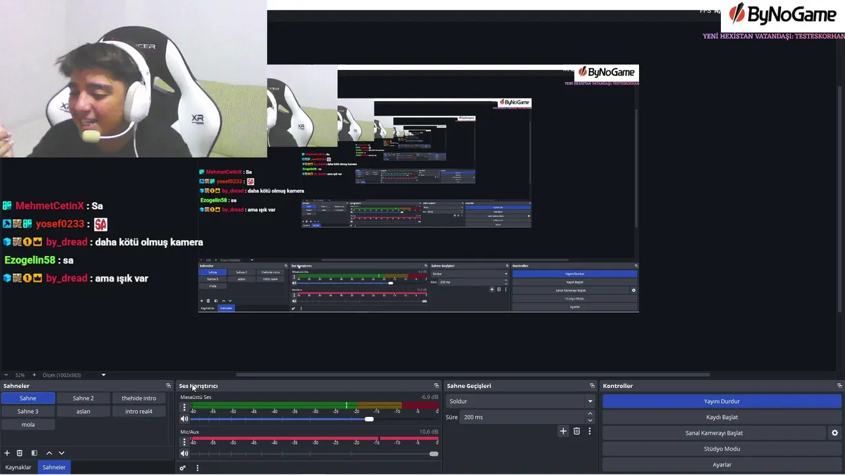Delete the selected scene with trash icon
845x475 pixels.
(x=20, y=453)
